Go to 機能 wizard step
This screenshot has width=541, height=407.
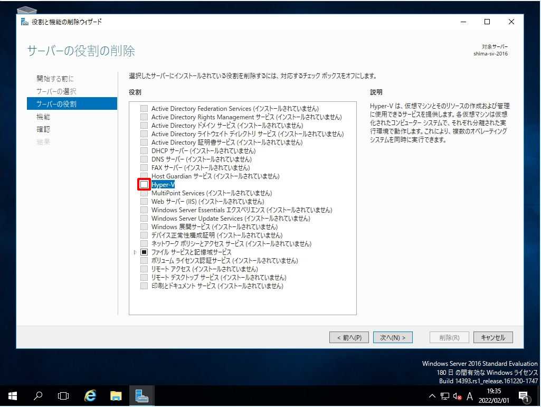click(x=43, y=117)
